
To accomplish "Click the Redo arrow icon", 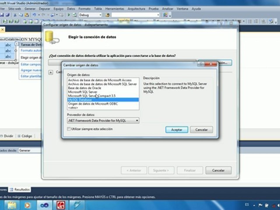I will click(43, 15).
